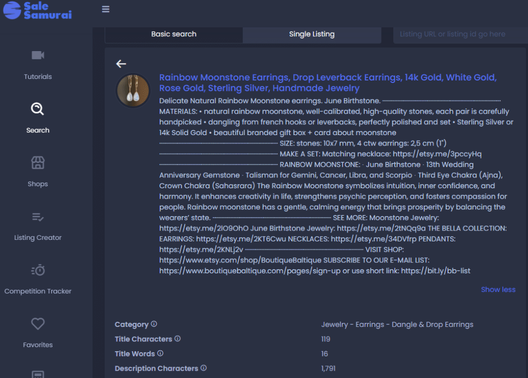Select the Search magnifier icon
The image size is (528, 378).
point(38,109)
